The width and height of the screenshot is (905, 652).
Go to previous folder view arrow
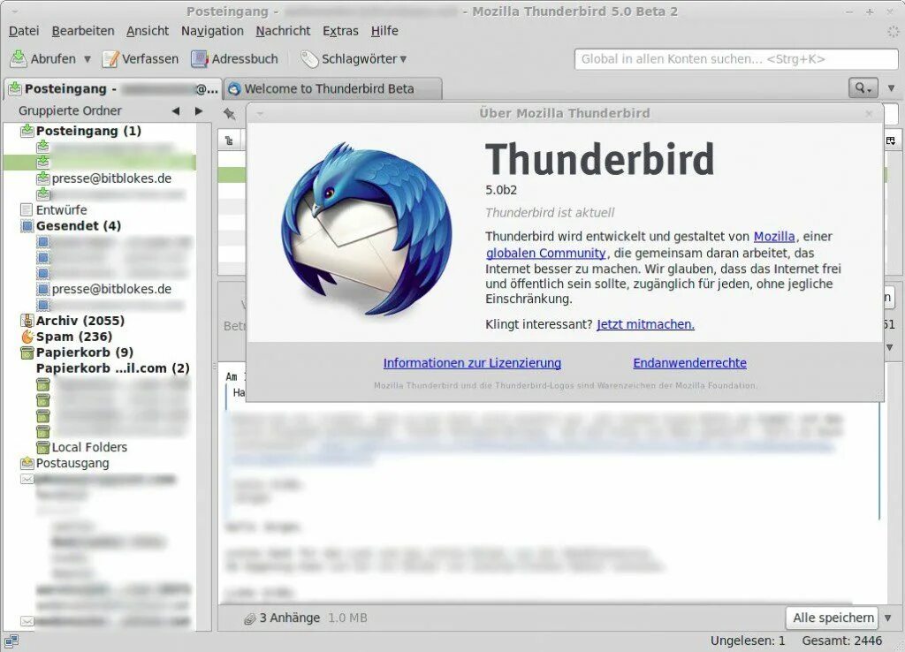click(176, 110)
